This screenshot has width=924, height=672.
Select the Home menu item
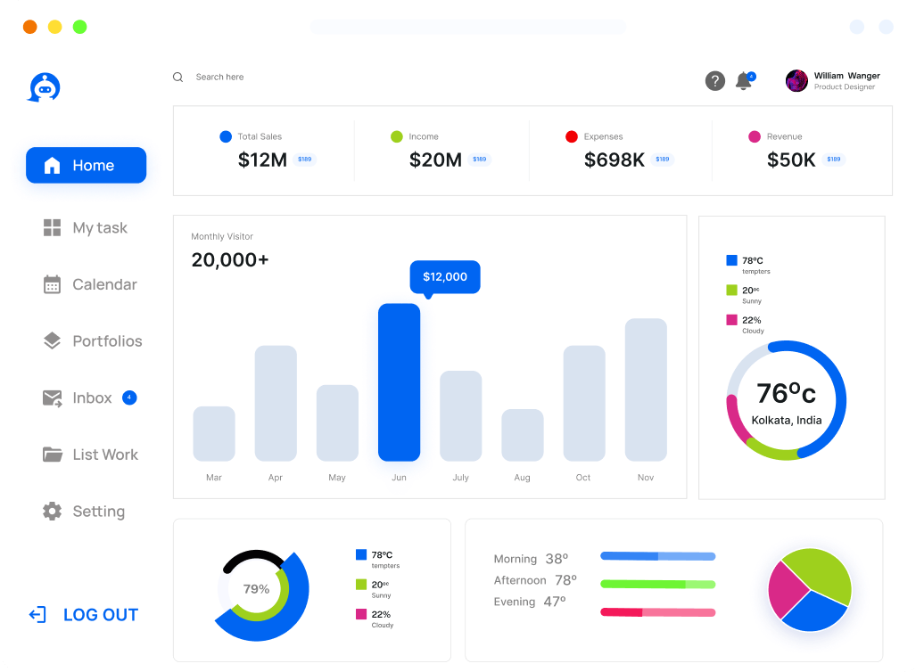[86, 166]
